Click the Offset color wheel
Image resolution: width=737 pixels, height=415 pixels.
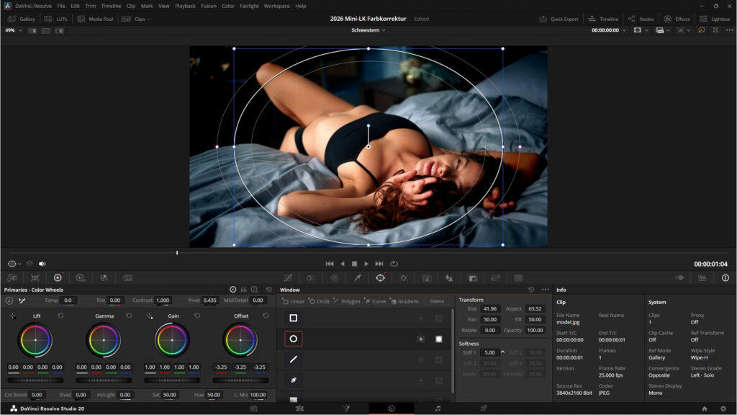tap(240, 339)
